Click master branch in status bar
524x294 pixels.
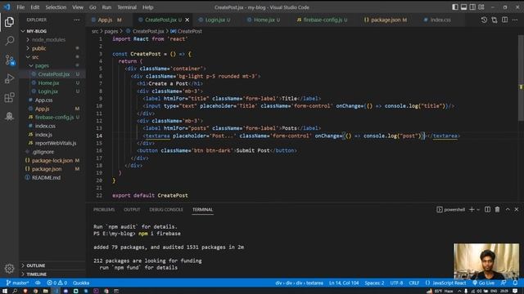click(17, 283)
